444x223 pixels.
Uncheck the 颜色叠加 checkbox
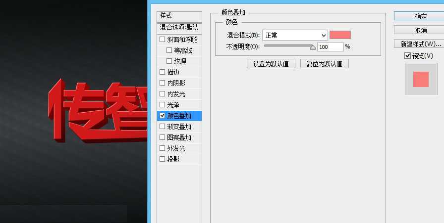pyautogui.click(x=162, y=115)
